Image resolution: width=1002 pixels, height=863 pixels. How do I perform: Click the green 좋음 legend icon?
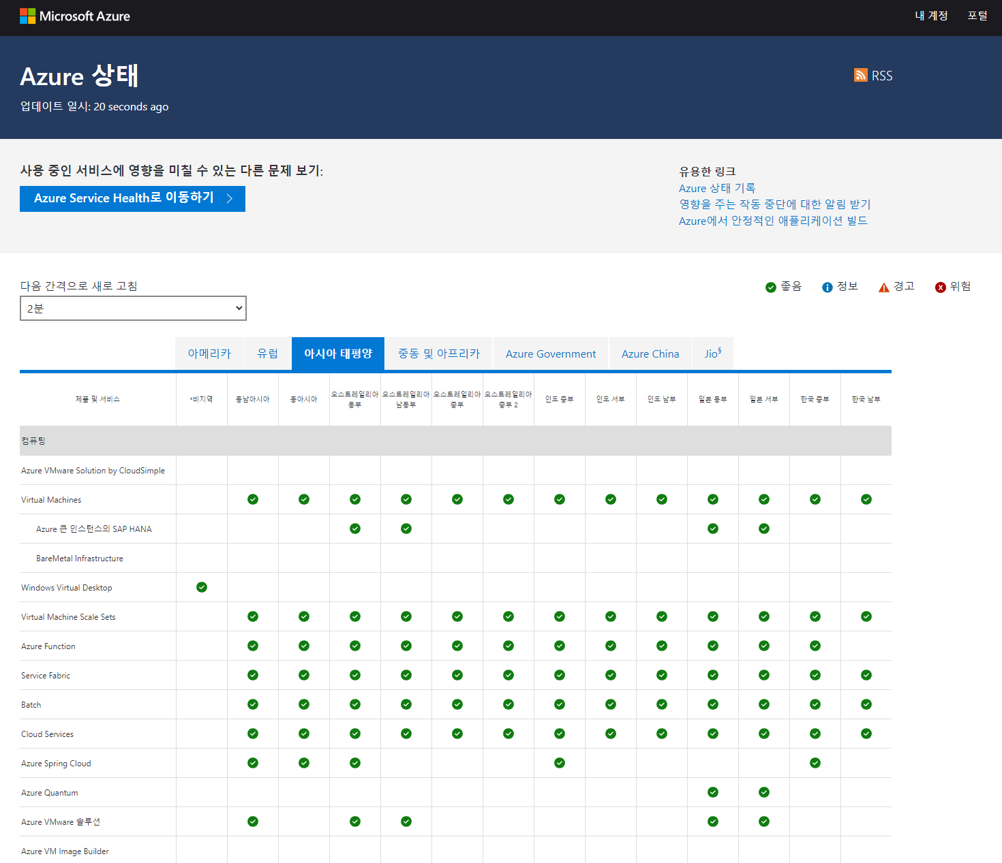click(x=771, y=287)
